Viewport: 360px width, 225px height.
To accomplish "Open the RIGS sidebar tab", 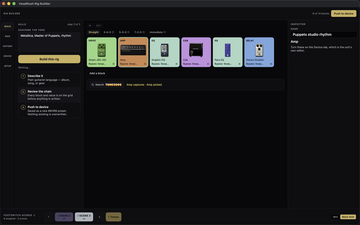I will pos(7,36).
